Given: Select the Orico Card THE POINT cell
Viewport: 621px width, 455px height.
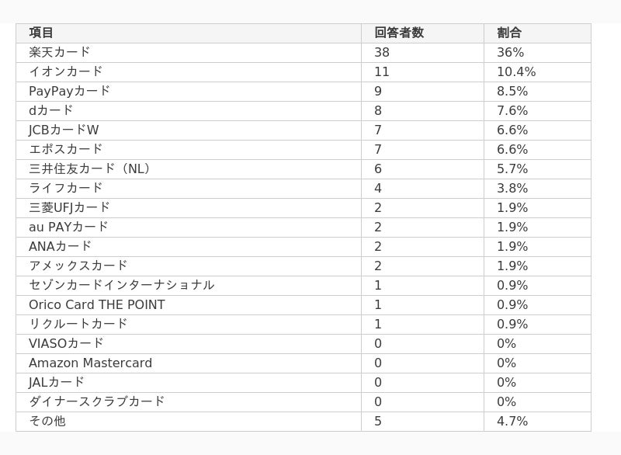Looking at the screenshot, I should pos(189,305).
